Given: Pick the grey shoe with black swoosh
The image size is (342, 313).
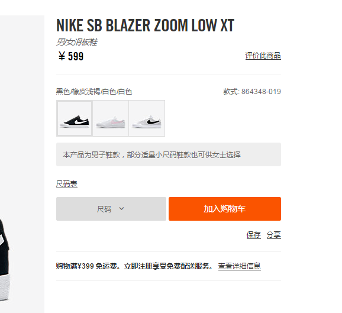Looking at the screenshot, I should (147, 118).
